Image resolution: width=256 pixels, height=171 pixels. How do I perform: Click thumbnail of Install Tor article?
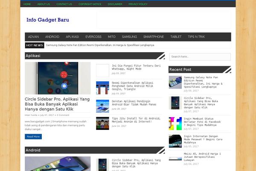pos(102,124)
